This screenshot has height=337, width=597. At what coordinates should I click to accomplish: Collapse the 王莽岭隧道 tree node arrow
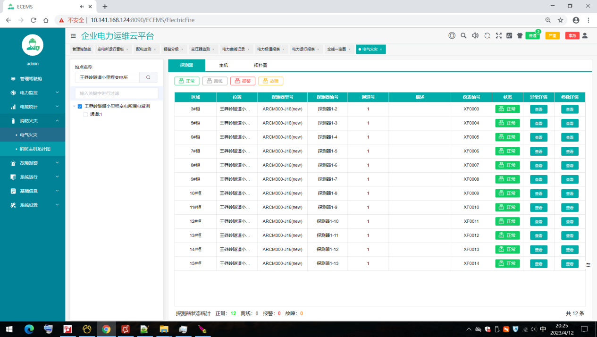(x=74, y=107)
